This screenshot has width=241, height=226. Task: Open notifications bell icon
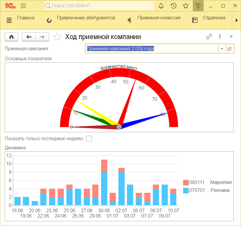161,6
